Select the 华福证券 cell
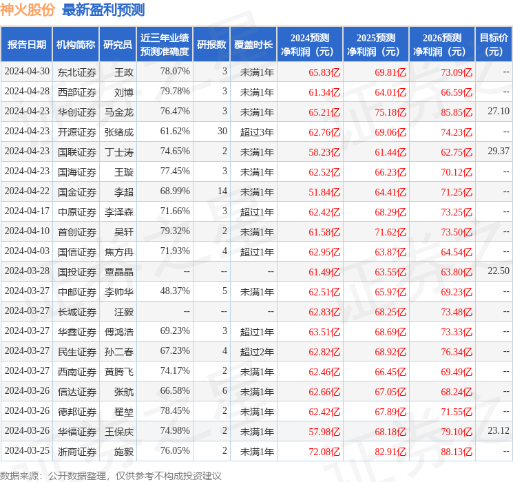The width and height of the screenshot is (513, 482). [77, 432]
